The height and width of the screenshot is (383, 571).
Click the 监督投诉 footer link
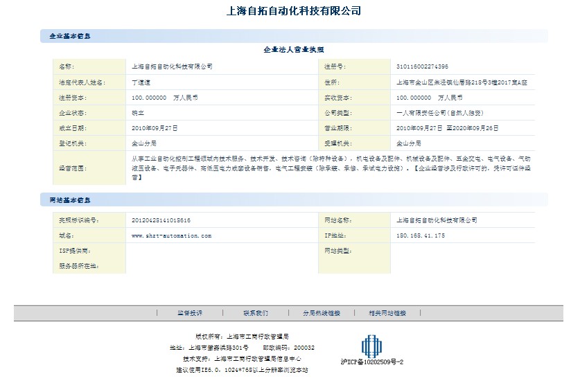[190, 313]
